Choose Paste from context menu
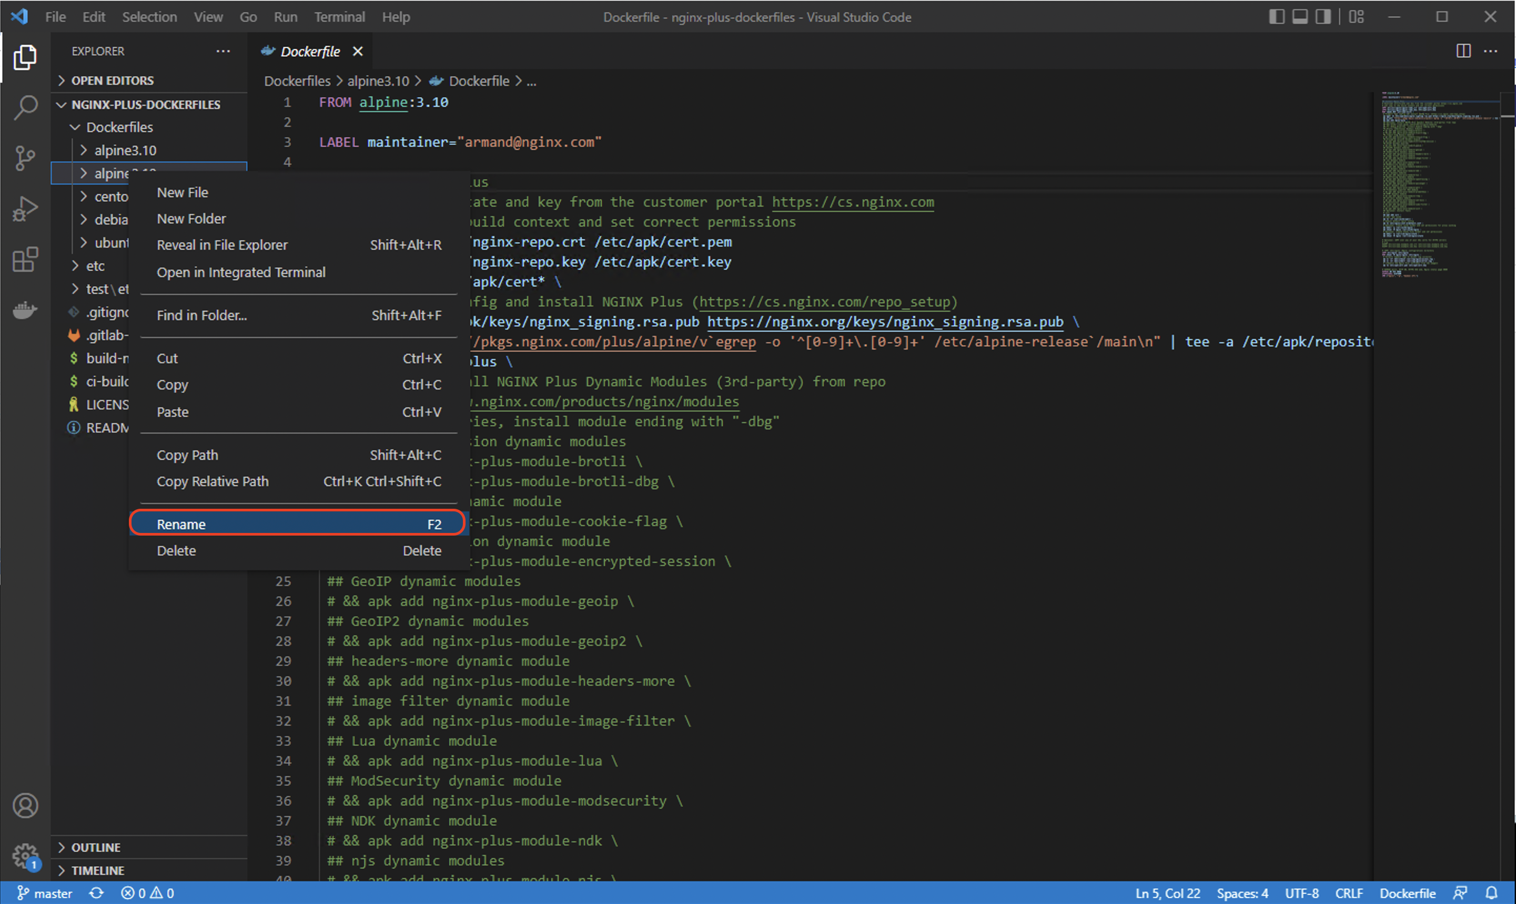Image resolution: width=1516 pixels, height=904 pixels. [299, 412]
